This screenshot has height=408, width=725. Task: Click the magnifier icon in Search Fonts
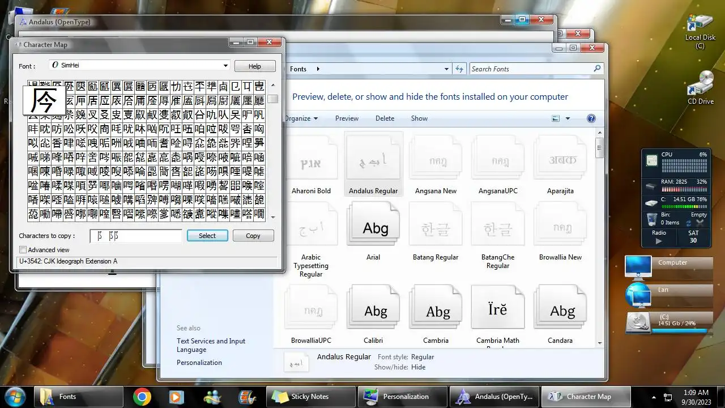[597, 69]
